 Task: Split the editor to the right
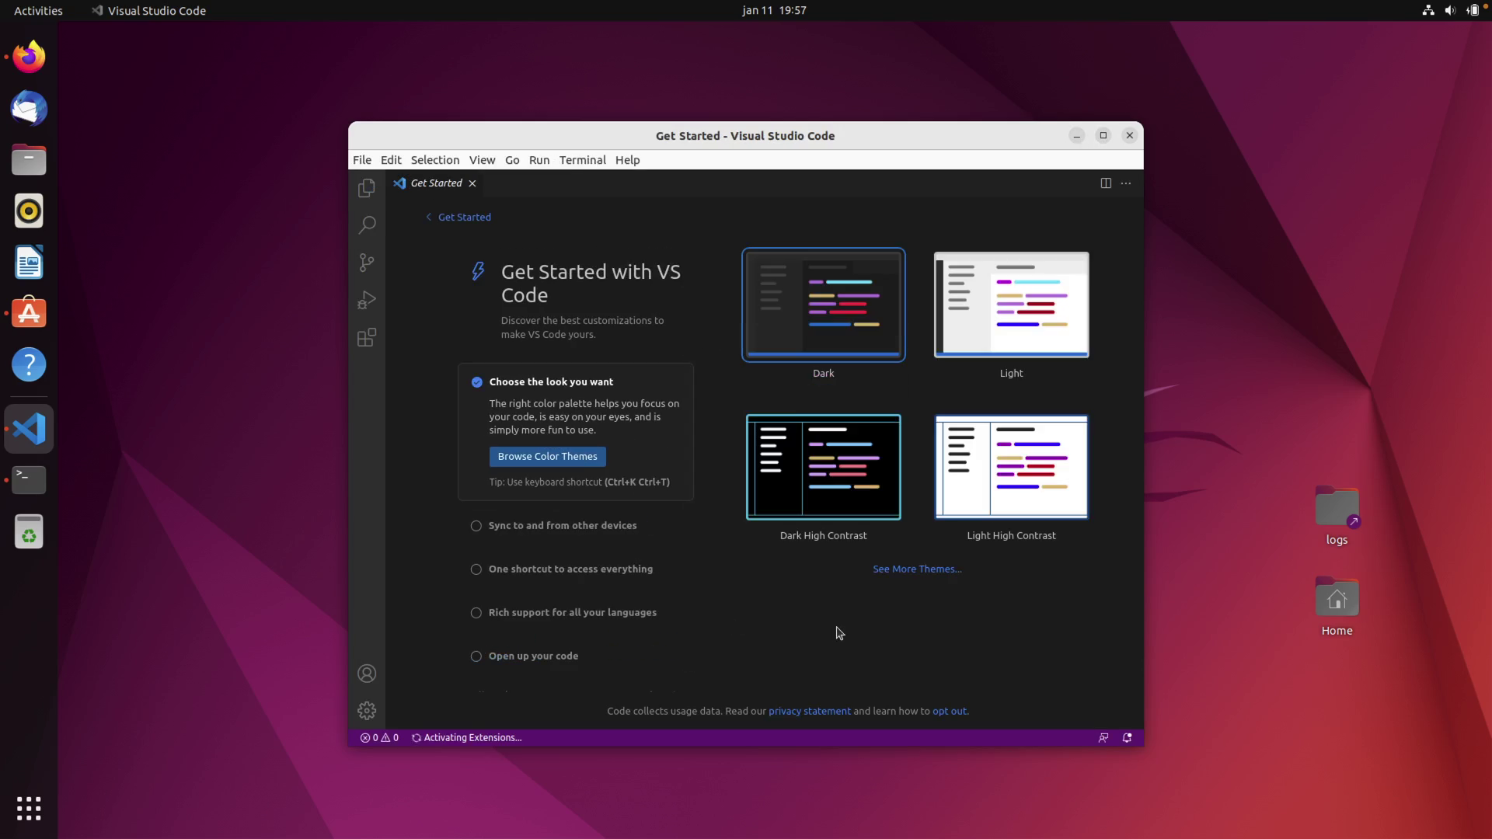pyautogui.click(x=1105, y=183)
